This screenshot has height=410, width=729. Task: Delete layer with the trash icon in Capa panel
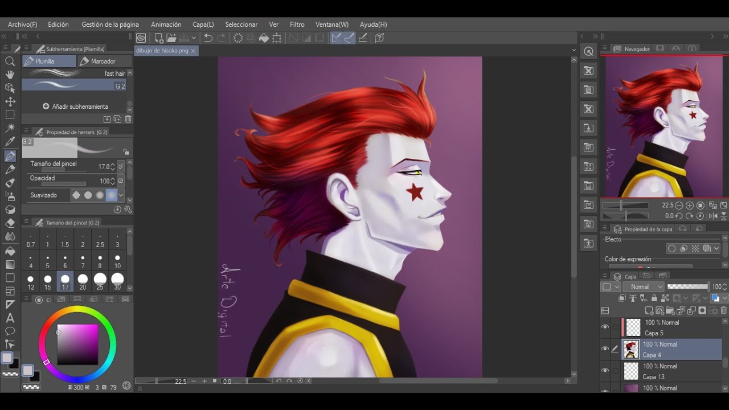(724, 310)
